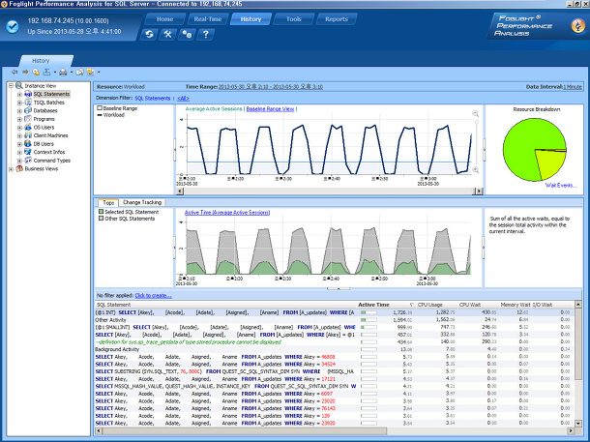590x442 pixels.
Task: Click the connection status check mark icon
Action: pyautogui.click(x=13, y=27)
